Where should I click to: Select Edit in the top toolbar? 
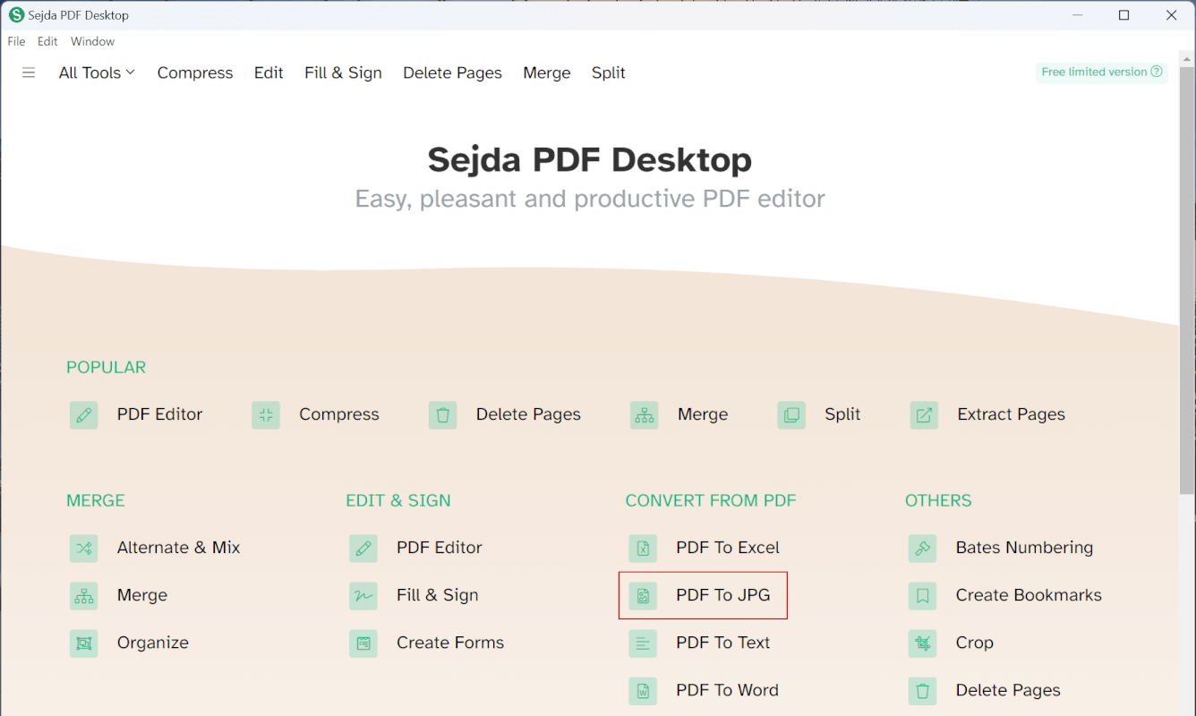pos(269,73)
